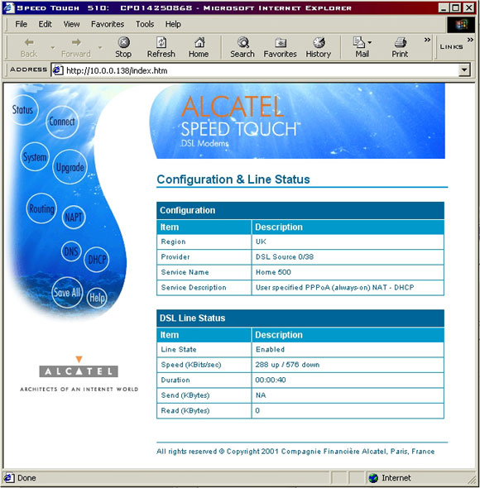The height and width of the screenshot is (488, 480).
Task: Click the '288 up / 576 down' speed value
Action: click(287, 365)
